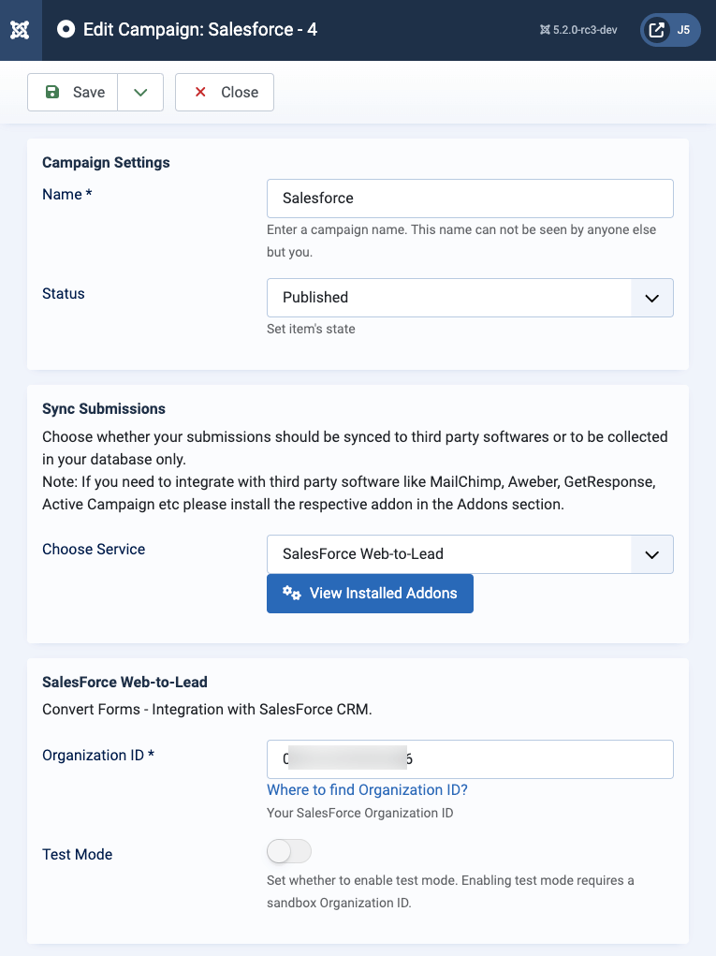Click the Sync Submissions heading
716x956 pixels.
pos(104,408)
